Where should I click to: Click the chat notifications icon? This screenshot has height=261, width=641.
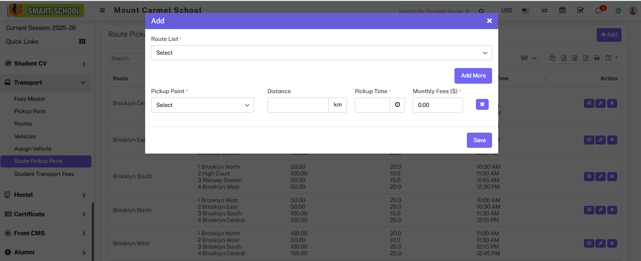tap(599, 10)
